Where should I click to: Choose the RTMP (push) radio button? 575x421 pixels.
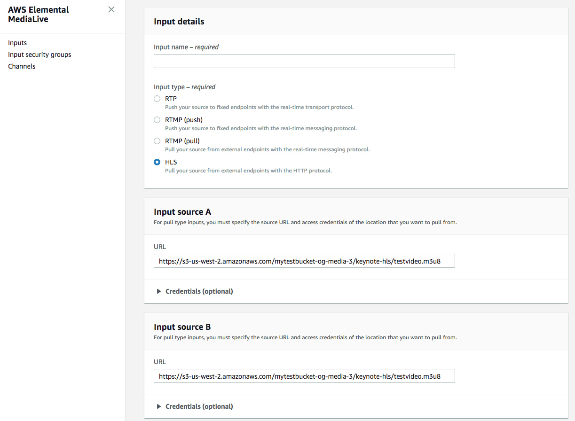(157, 120)
